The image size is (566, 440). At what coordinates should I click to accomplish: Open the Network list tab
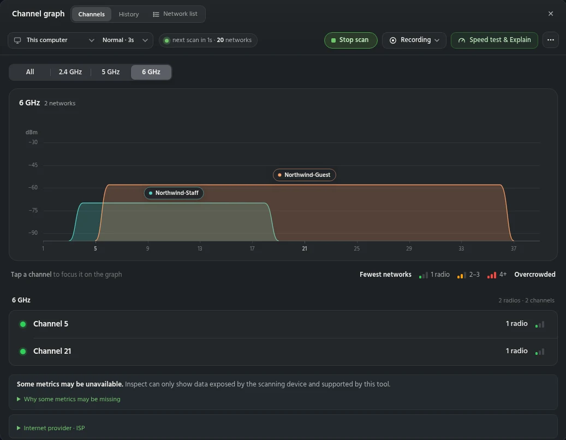coord(175,14)
